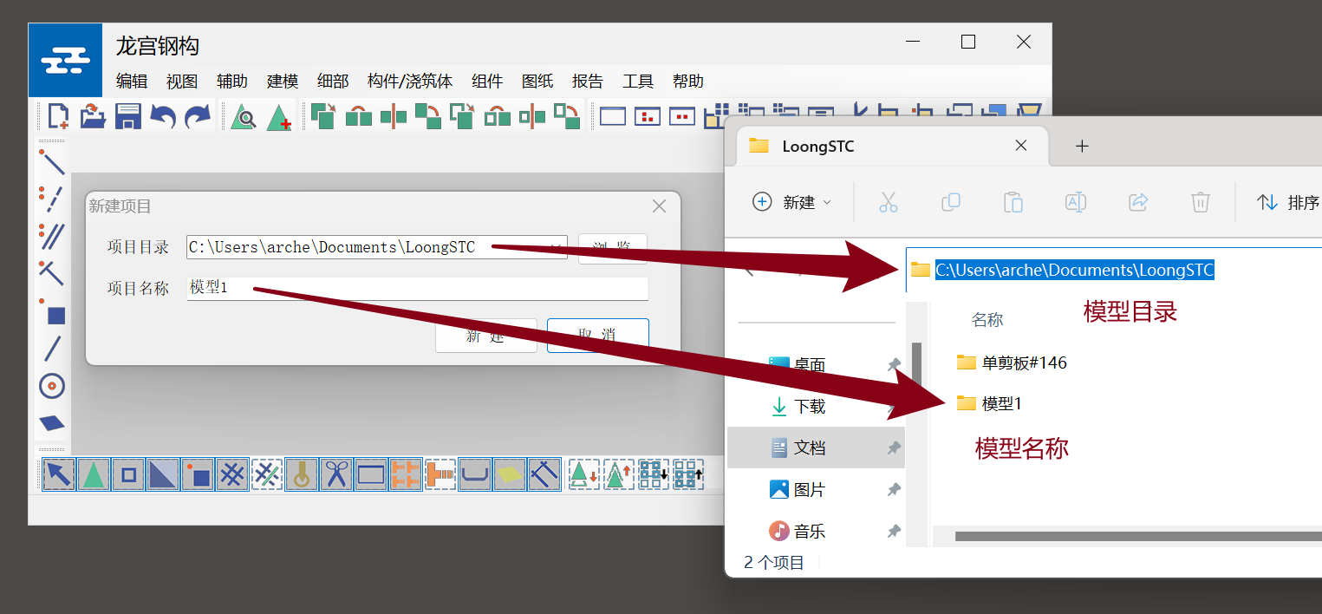1322x614 pixels.
Task: Select the parallel lines tool in left toolbar
Action: [x=52, y=235]
